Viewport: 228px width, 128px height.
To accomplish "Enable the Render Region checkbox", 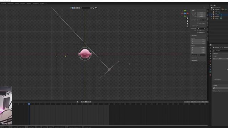I will click(x=198, y=23).
